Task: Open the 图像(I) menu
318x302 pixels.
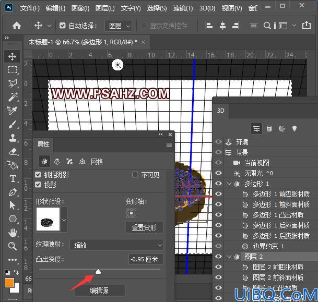Action: pos(80,8)
